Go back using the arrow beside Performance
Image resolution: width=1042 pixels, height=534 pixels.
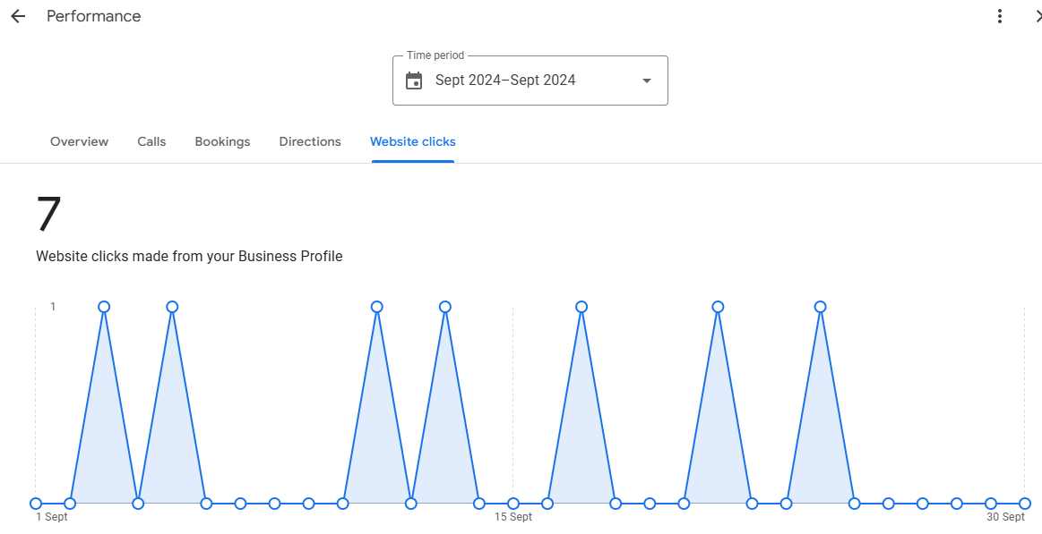[18, 17]
